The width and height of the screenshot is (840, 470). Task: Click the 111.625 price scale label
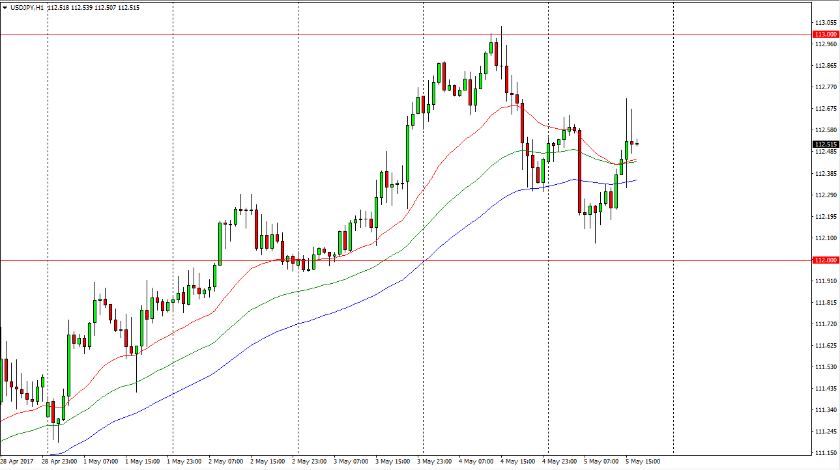(825, 346)
